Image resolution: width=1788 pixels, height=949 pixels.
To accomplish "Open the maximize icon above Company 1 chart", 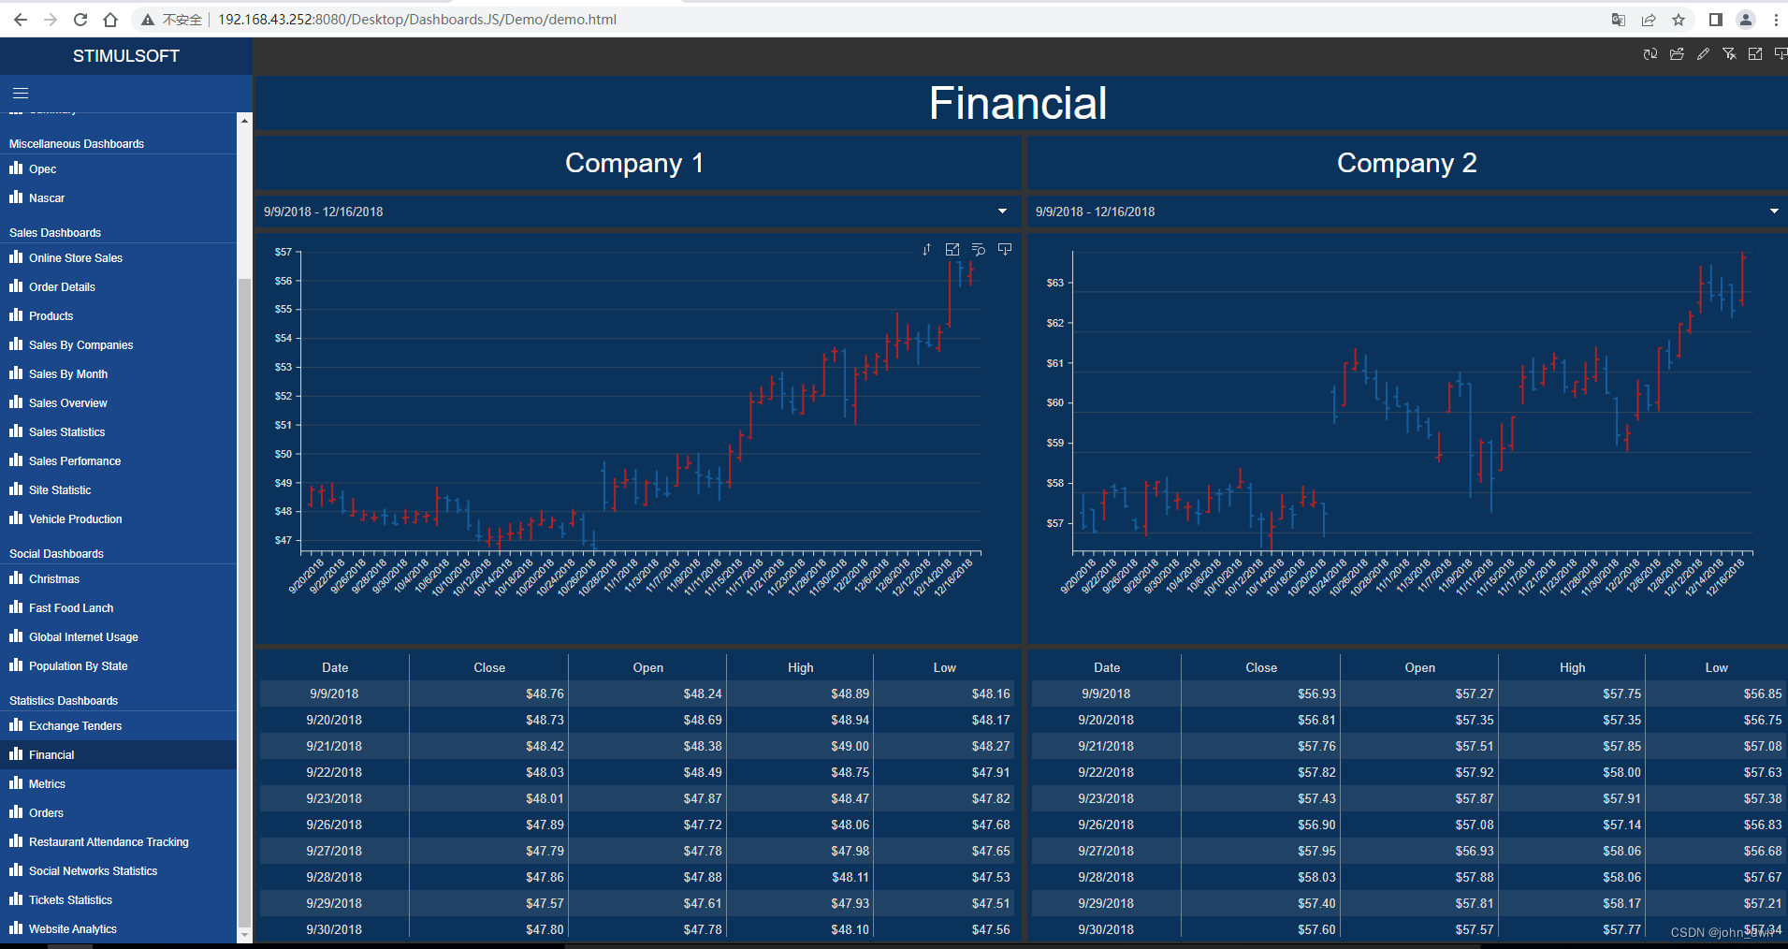I will click(952, 249).
